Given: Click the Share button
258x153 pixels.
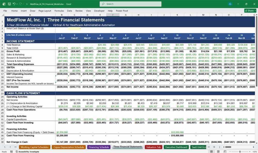Looking at the screenshot, I should pos(250,11).
